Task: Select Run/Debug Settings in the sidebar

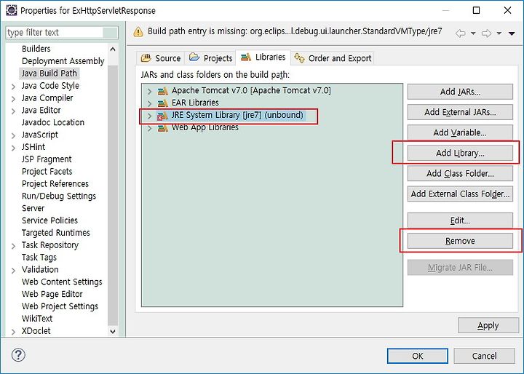Action: [x=59, y=196]
